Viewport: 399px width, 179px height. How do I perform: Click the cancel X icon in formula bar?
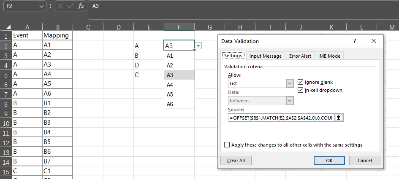coord(60,6)
